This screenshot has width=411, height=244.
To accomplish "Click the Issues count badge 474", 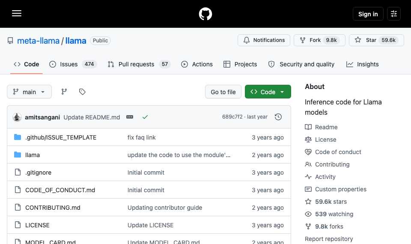I will pyautogui.click(x=89, y=64).
